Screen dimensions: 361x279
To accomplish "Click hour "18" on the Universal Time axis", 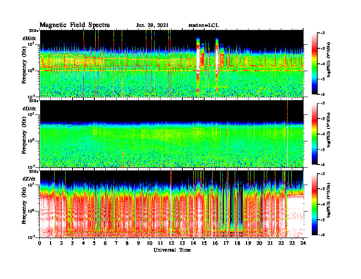I will point(237,243).
